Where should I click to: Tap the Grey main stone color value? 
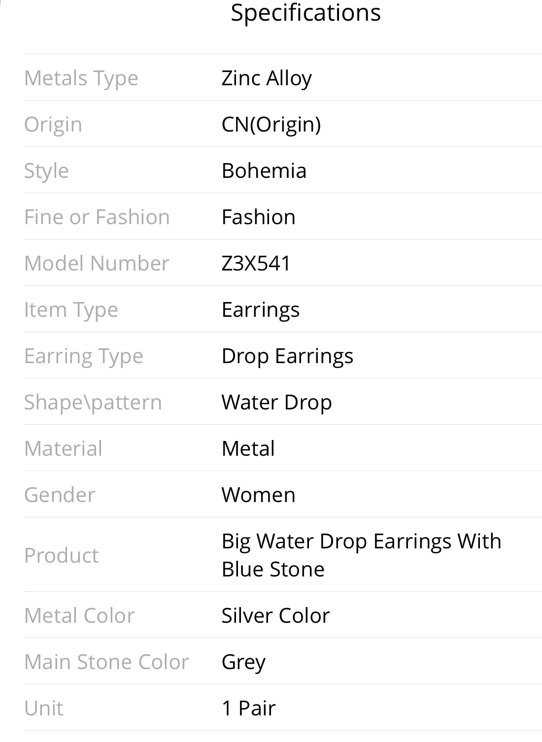pos(243,662)
